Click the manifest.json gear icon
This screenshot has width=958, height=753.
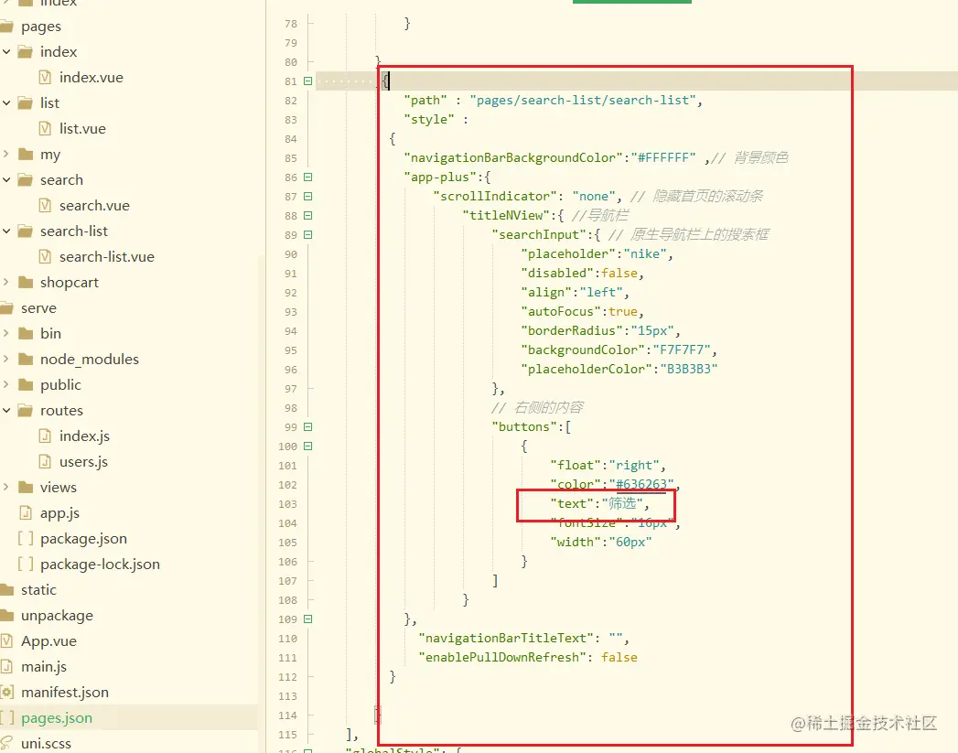pyautogui.click(x=6, y=692)
